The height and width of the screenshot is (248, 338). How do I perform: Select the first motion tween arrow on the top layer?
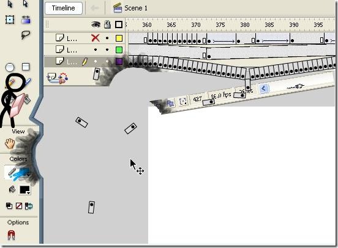pyautogui.click(x=223, y=41)
